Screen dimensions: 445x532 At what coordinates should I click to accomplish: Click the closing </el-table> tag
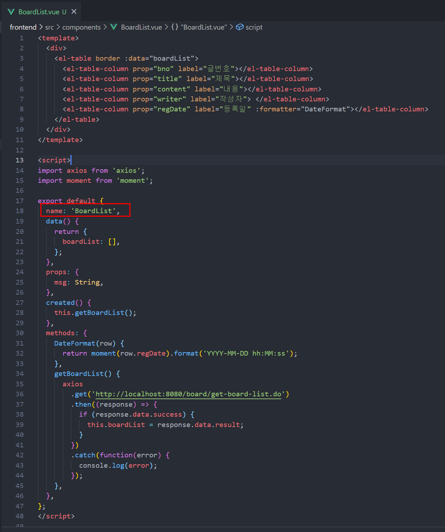tap(77, 120)
